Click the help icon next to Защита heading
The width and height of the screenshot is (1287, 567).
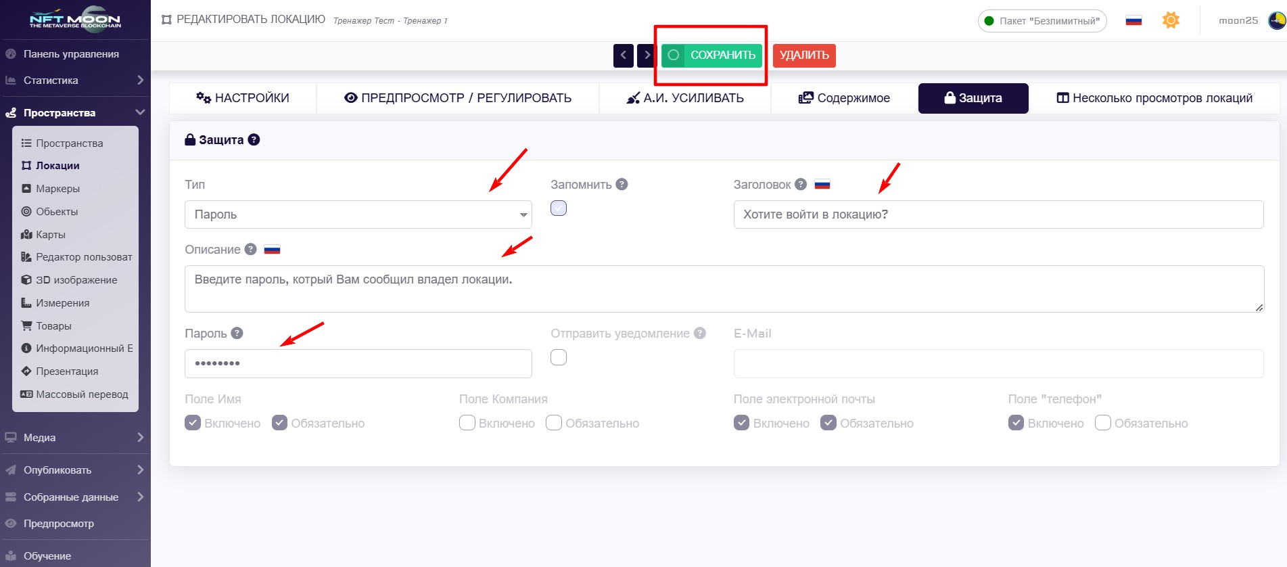point(254,139)
